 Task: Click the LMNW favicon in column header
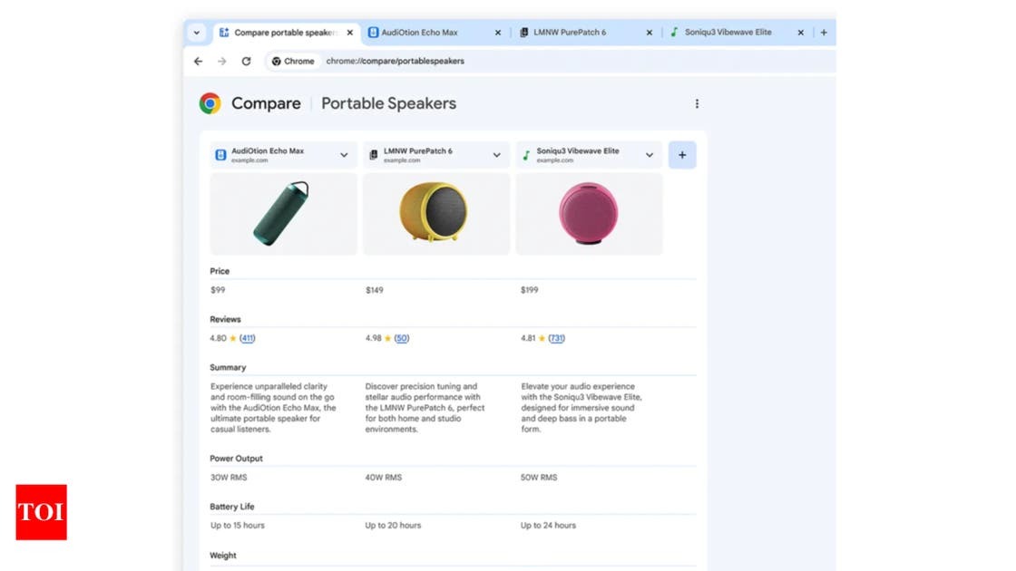click(373, 155)
